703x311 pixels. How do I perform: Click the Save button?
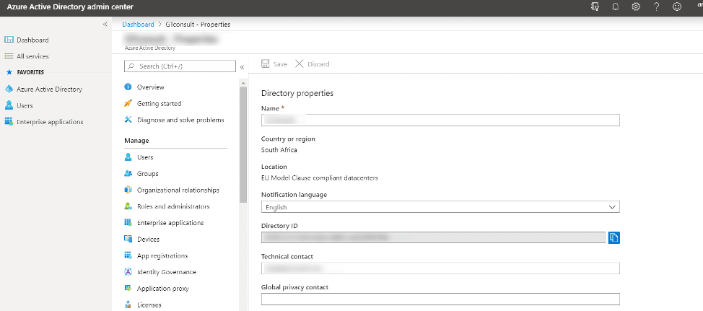[x=274, y=64]
